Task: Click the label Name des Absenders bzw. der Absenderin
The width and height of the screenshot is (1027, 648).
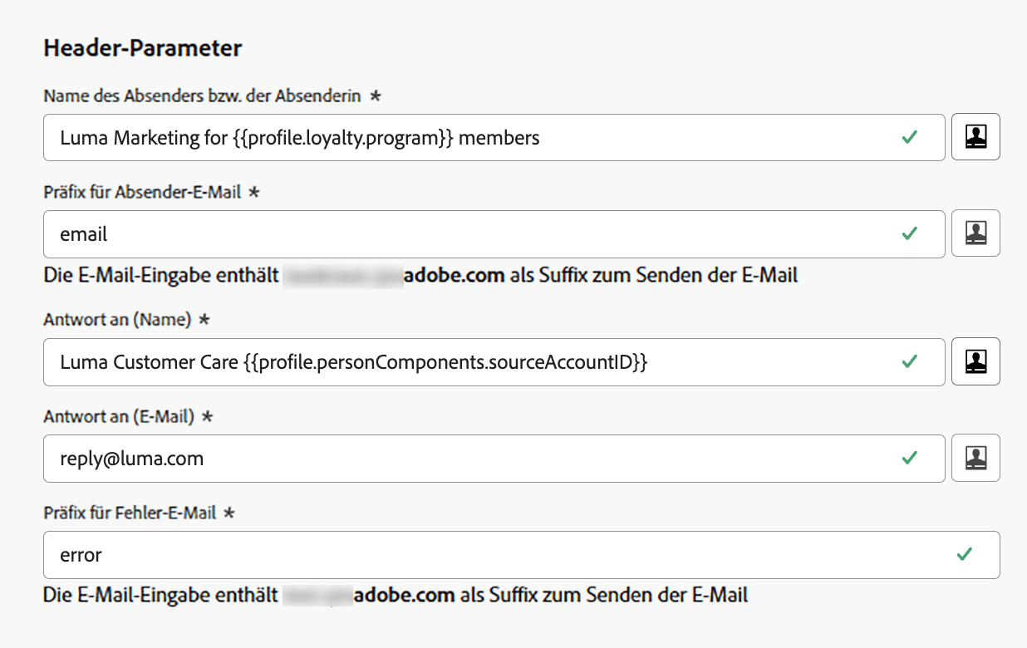Action: coord(202,96)
